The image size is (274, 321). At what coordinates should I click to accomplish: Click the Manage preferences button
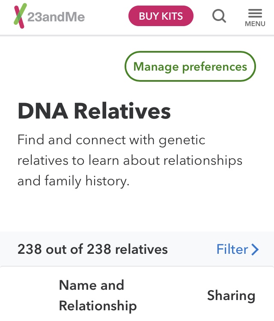coord(190,67)
